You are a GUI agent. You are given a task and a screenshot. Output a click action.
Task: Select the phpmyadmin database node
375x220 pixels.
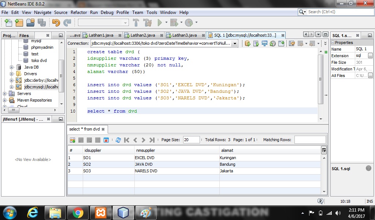coord(42,47)
